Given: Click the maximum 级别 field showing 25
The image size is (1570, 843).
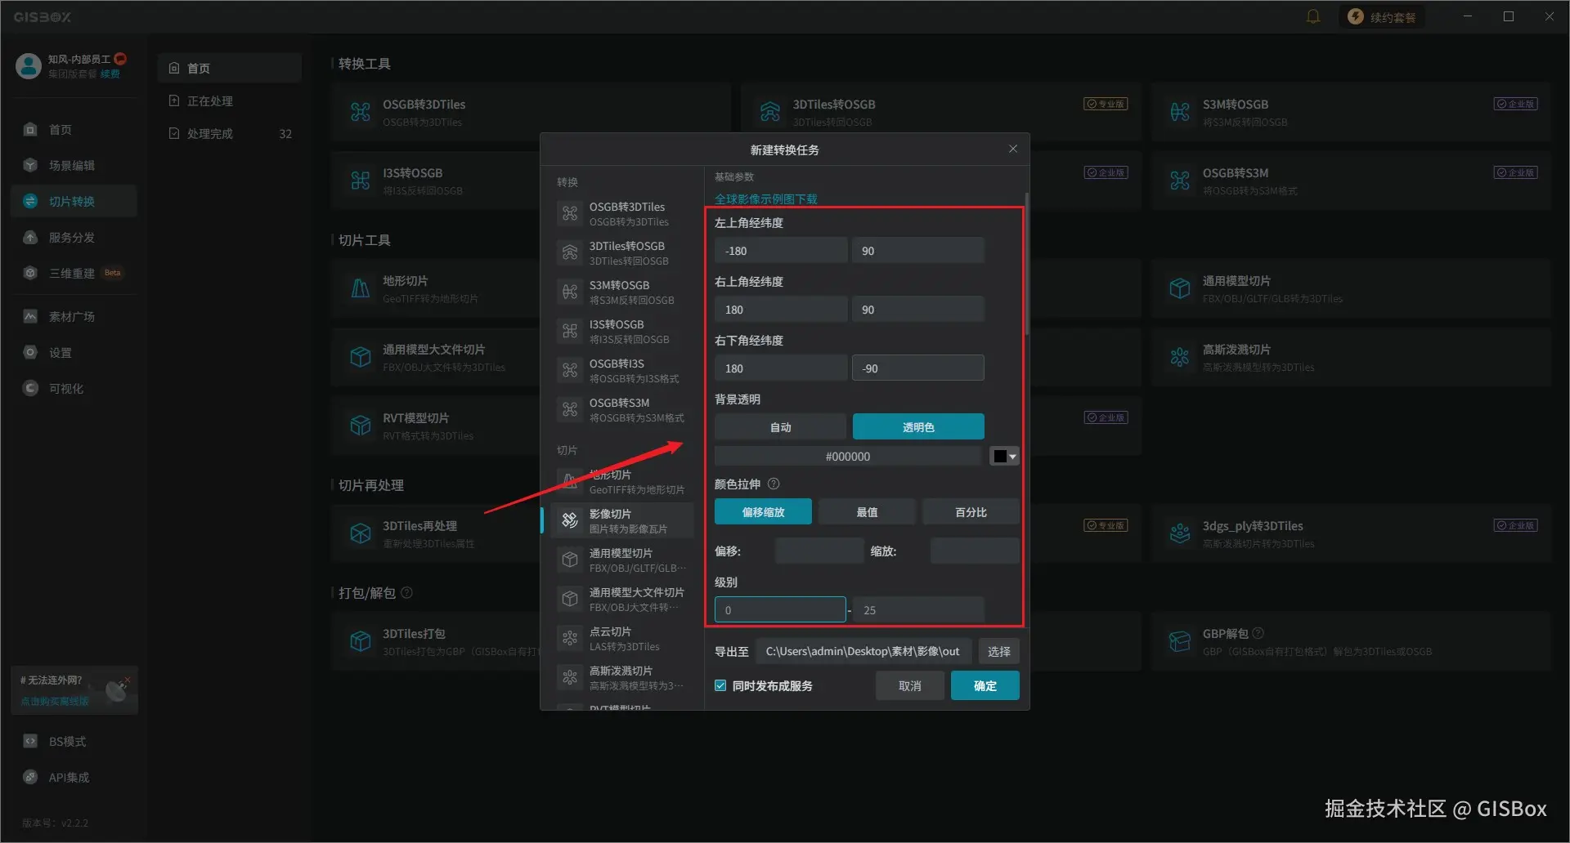Looking at the screenshot, I should (918, 609).
